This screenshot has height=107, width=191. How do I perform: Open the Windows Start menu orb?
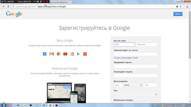point(4,105)
